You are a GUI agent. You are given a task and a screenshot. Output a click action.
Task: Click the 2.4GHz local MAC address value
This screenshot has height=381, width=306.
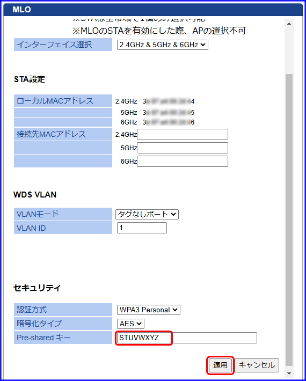169,101
